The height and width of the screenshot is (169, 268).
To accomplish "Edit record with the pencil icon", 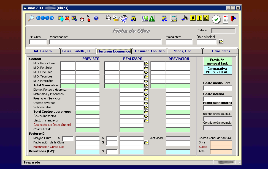I will pos(74,18).
